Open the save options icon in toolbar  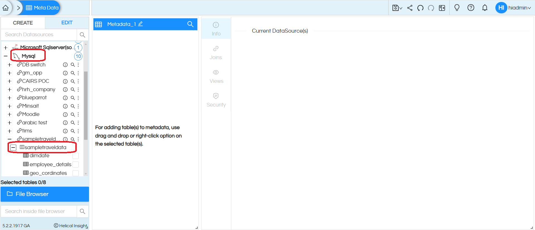click(397, 8)
